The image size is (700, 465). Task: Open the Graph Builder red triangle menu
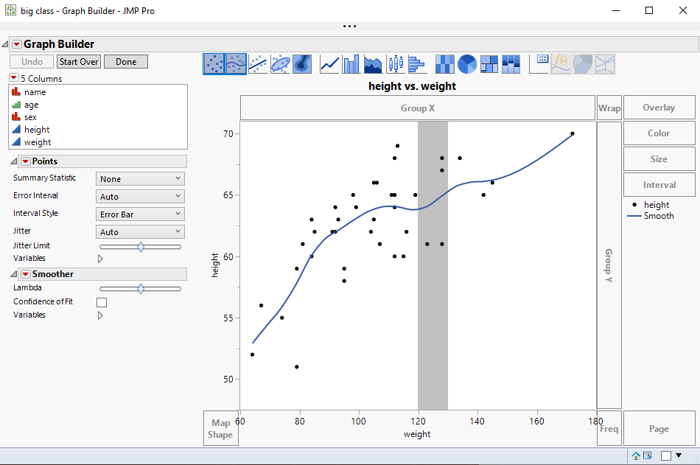click(16, 43)
